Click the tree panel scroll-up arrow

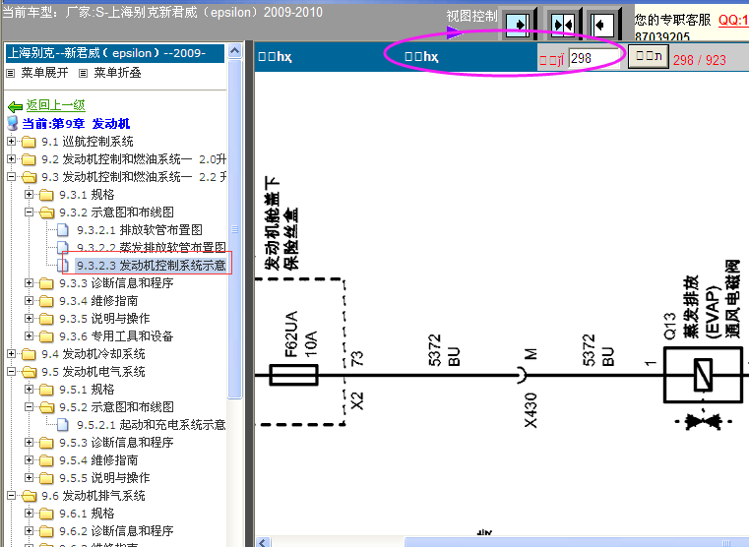234,51
